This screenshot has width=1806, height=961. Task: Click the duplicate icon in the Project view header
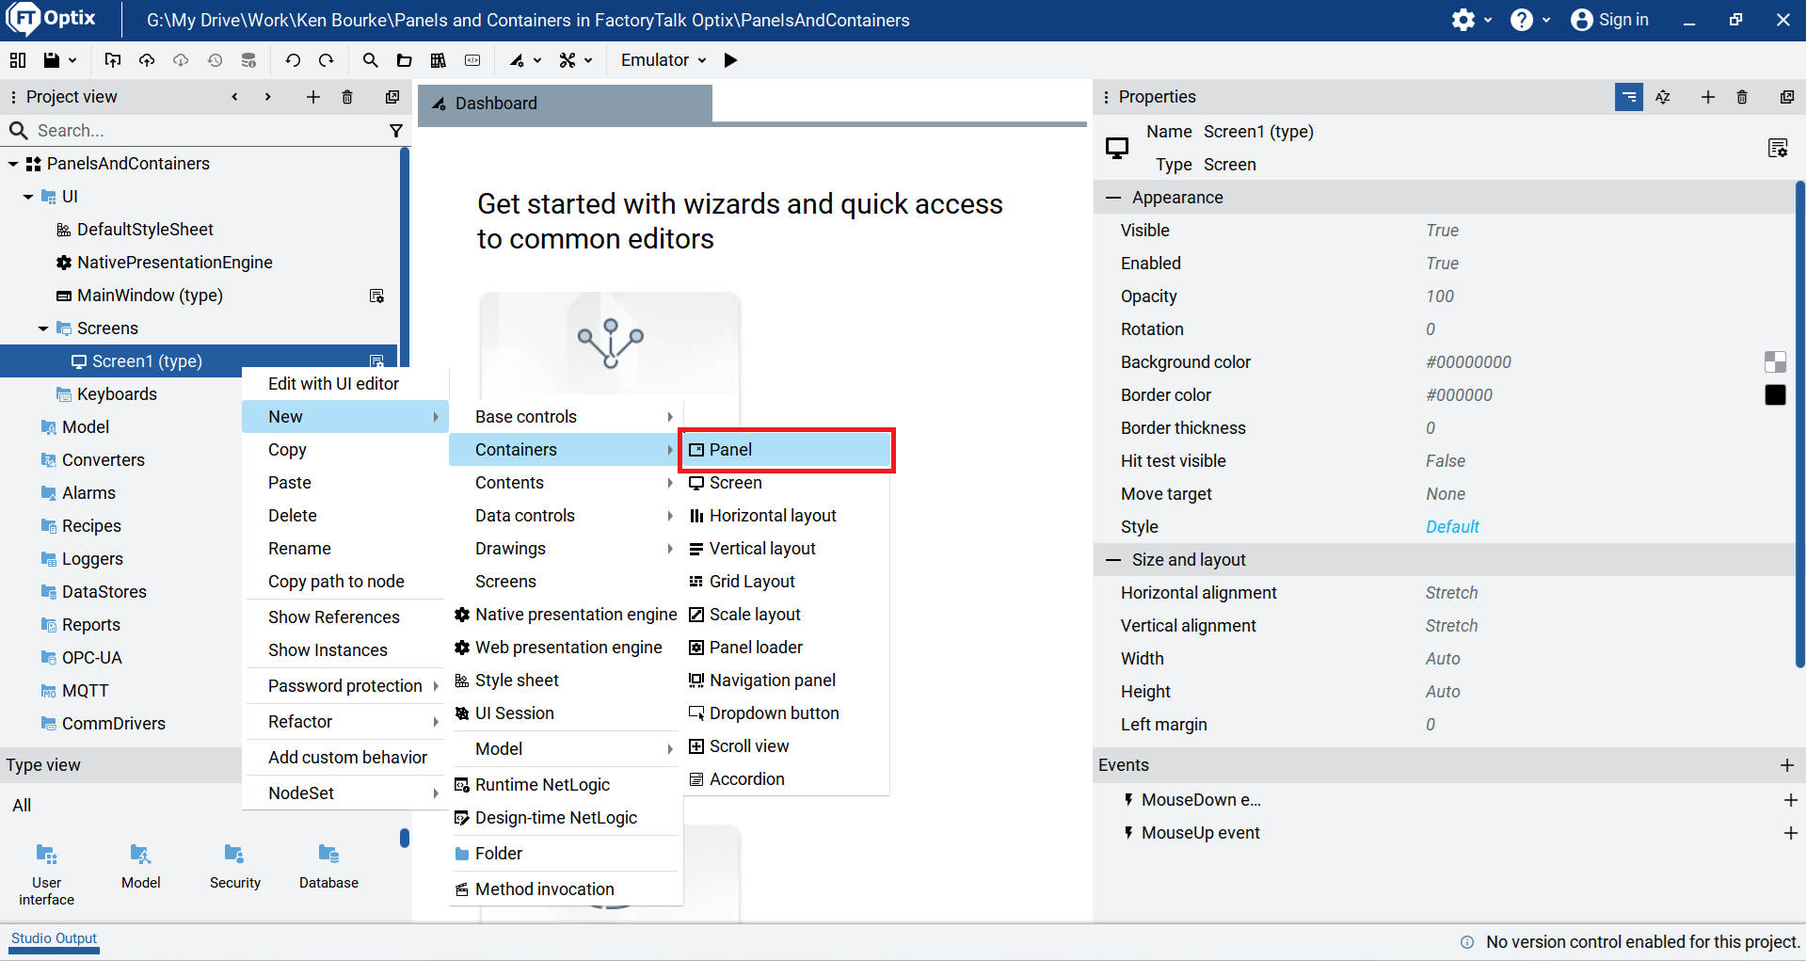[392, 97]
